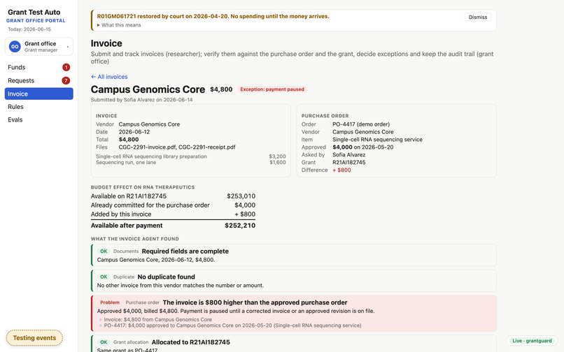The width and height of the screenshot is (564, 352).
Task: Expand "What this means" details
Action: [119, 25]
